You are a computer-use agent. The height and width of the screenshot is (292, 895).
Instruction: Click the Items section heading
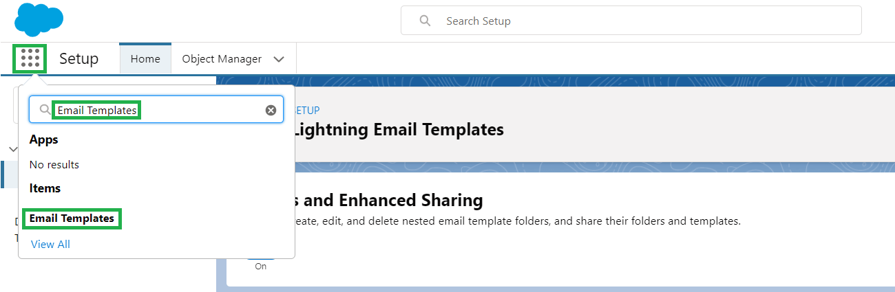point(45,188)
